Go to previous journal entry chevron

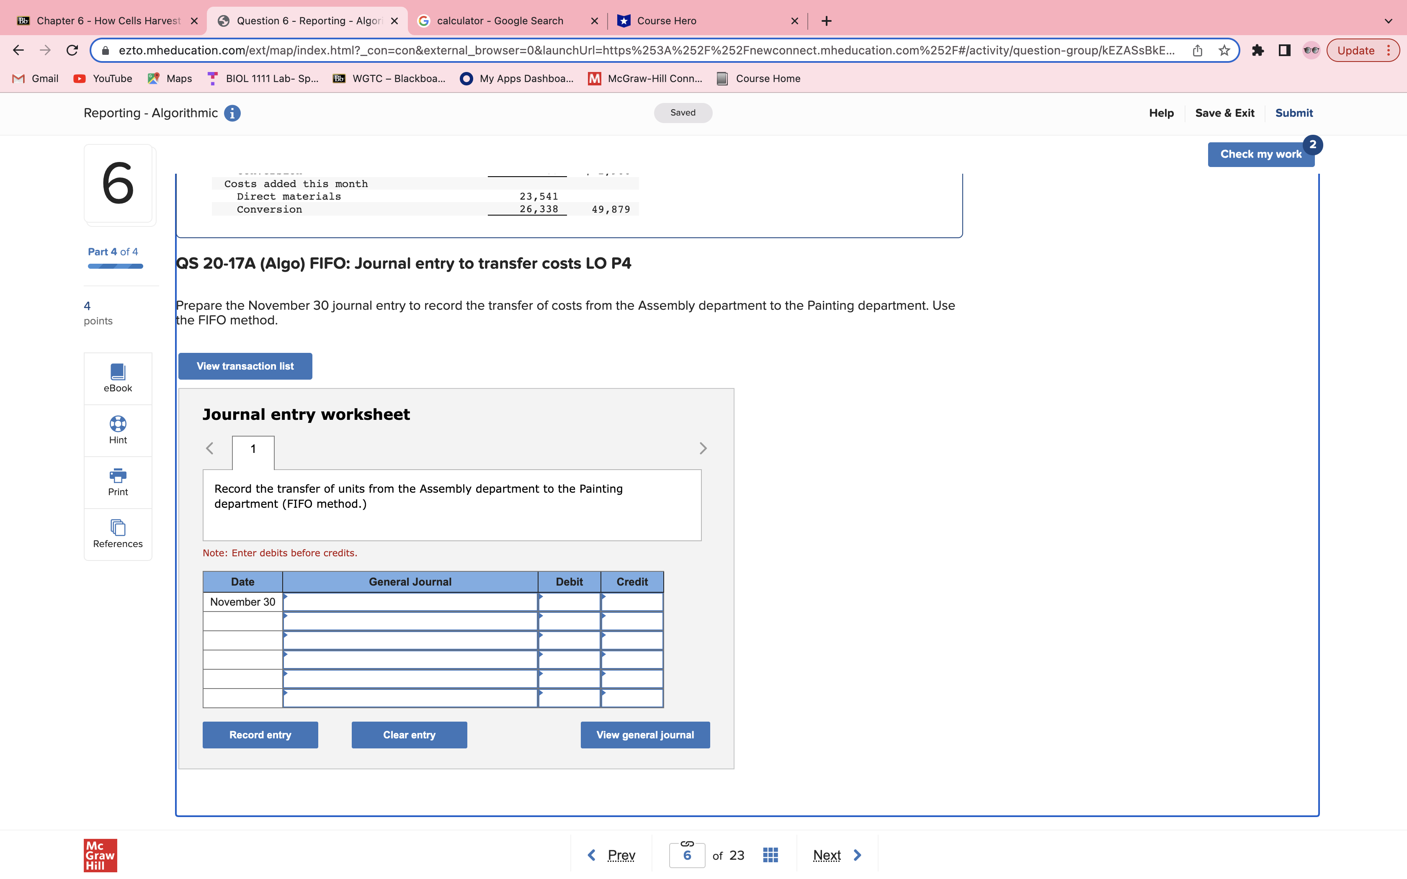click(210, 448)
